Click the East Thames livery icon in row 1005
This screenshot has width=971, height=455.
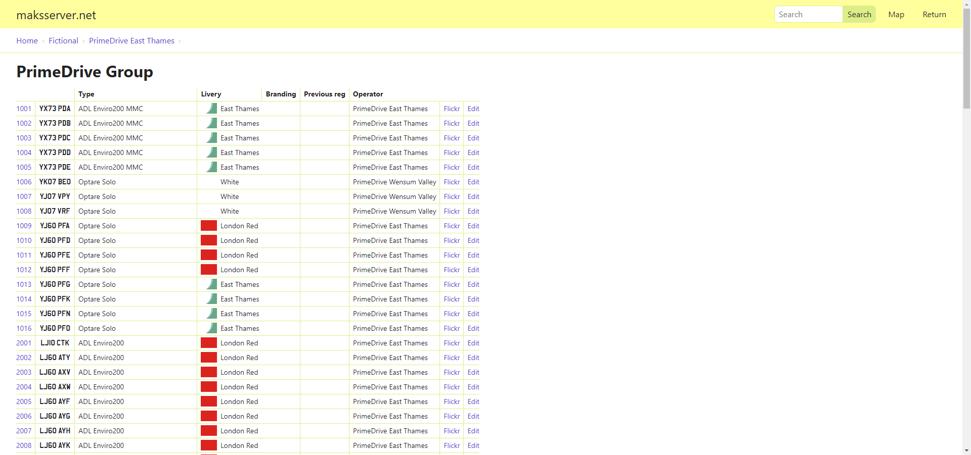pos(211,167)
